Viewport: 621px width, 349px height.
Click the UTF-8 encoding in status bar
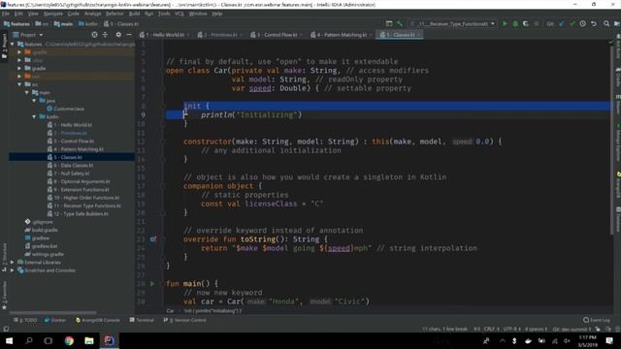coord(512,330)
